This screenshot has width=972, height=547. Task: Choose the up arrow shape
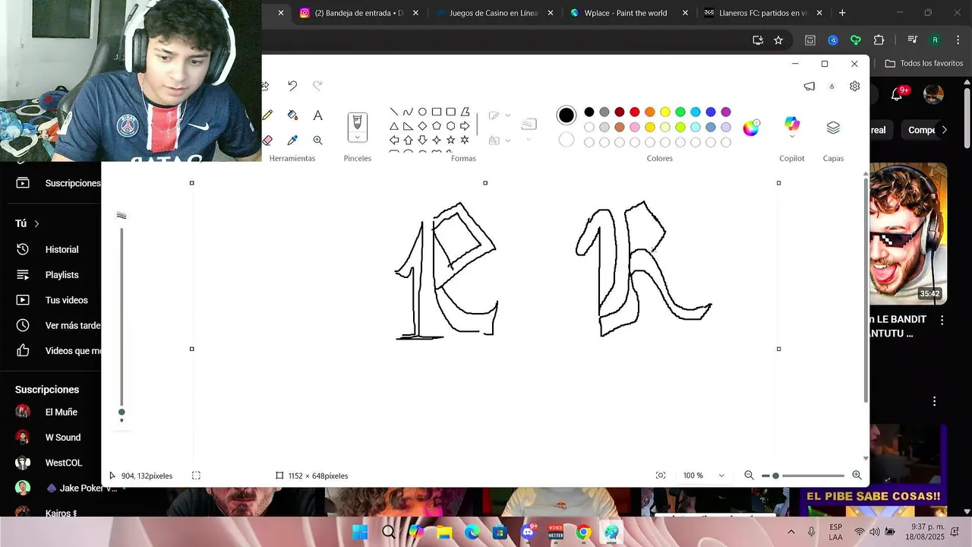[x=408, y=141]
